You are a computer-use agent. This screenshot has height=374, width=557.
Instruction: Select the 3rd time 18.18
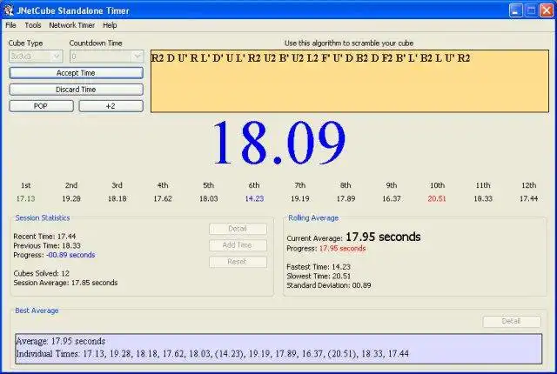(x=117, y=198)
